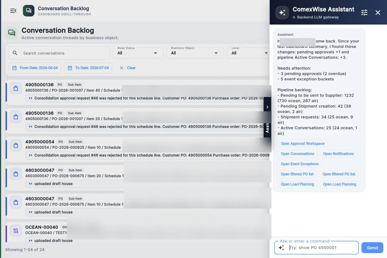Click the Conversation Backlog heading chat icon
Screen dimensions: 387x258
click(x=12, y=33)
